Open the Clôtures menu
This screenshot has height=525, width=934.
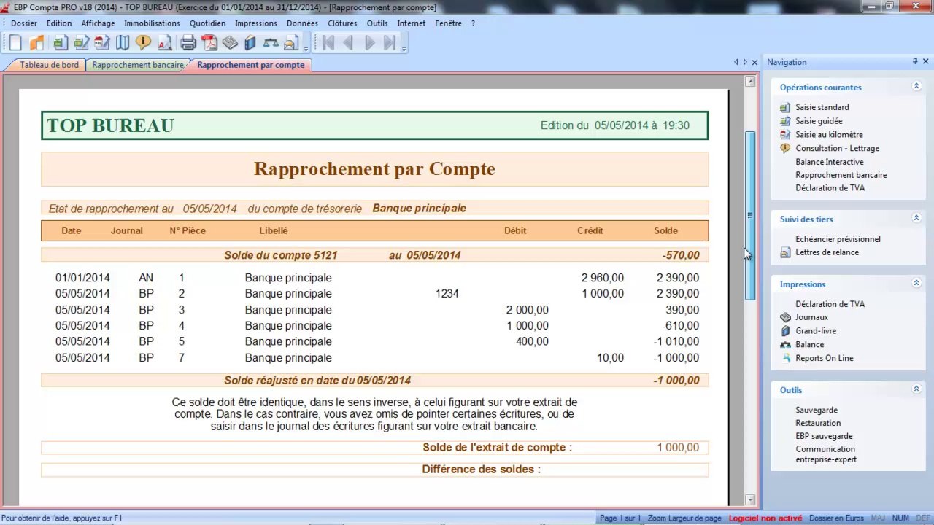[x=342, y=23]
